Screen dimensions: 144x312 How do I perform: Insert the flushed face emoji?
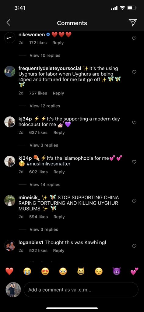(x=63, y=271)
